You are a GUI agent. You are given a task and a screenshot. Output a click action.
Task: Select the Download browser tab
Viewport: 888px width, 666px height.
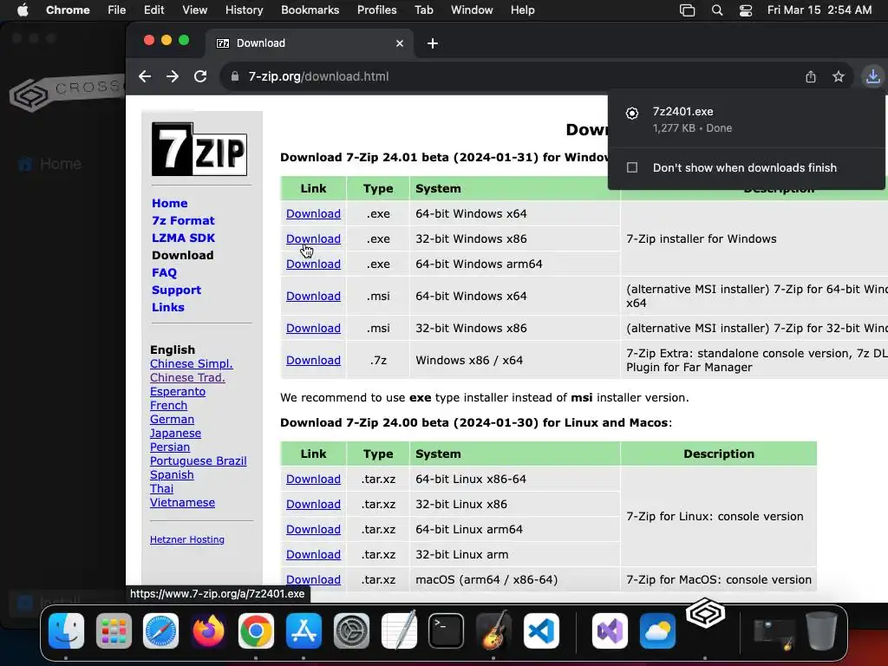[310, 43]
